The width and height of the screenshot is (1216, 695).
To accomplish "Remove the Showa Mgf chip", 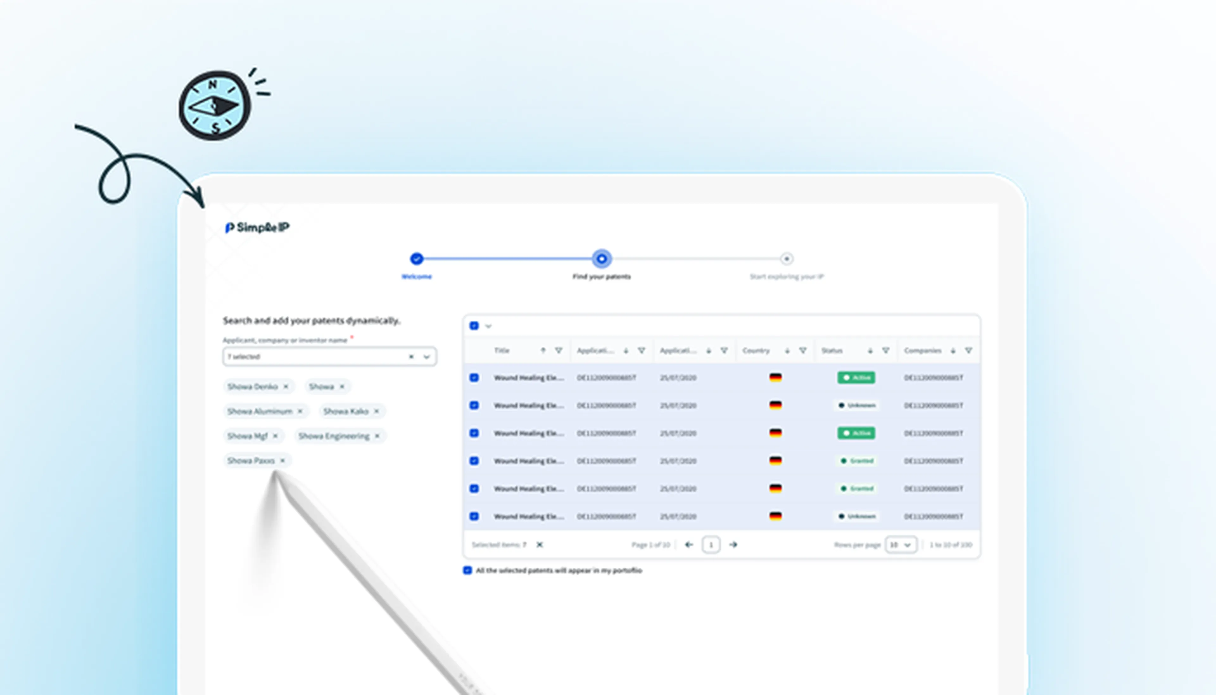I will pos(275,436).
